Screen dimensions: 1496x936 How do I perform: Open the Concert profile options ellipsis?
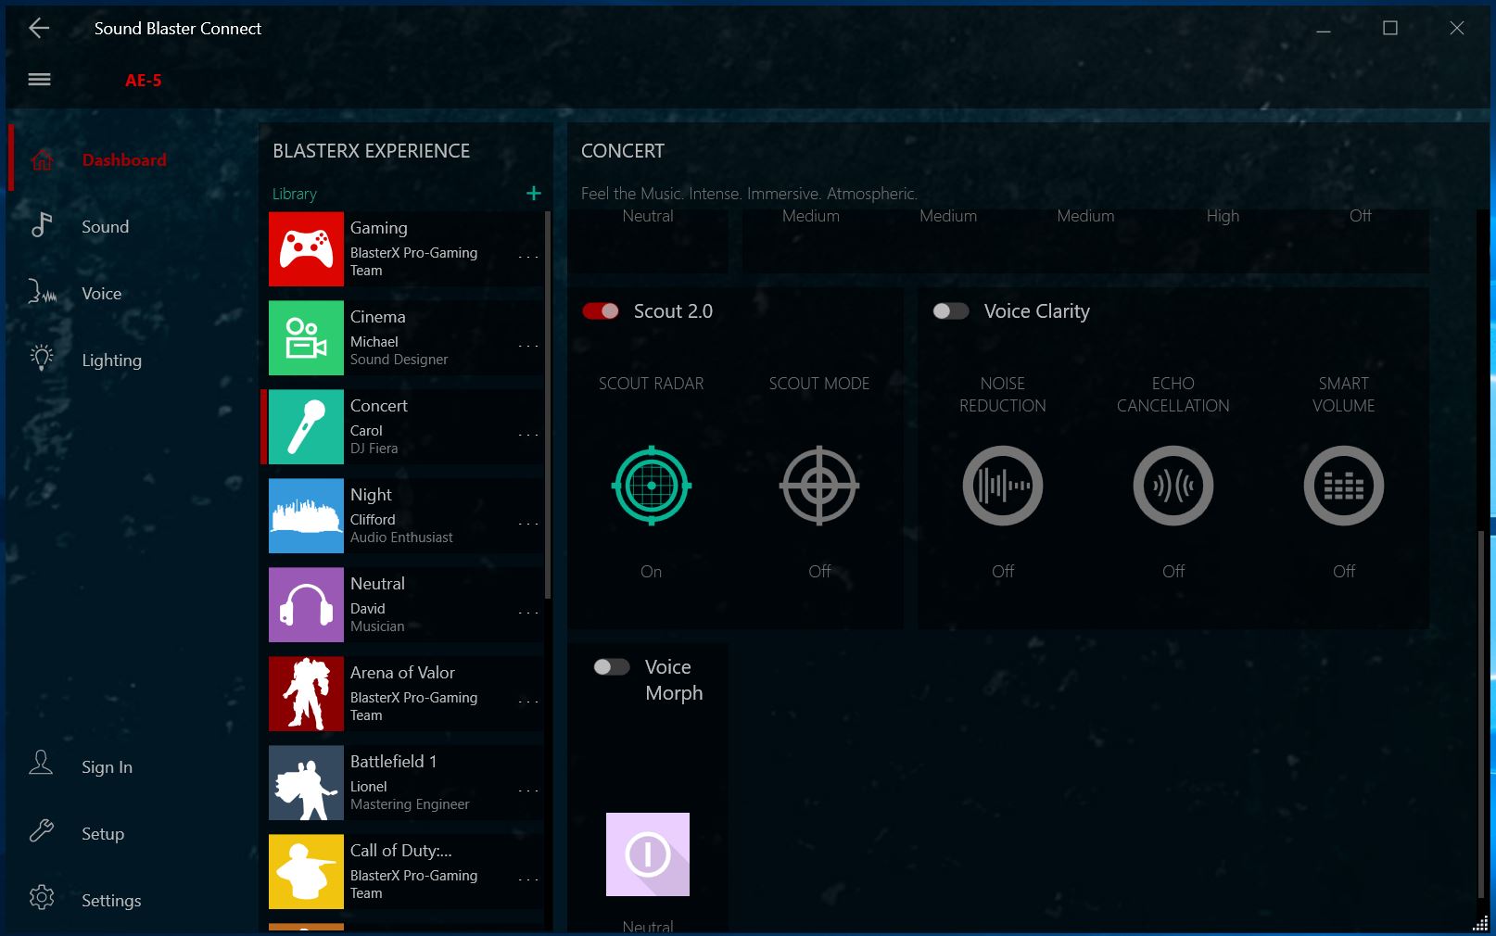[x=528, y=434]
